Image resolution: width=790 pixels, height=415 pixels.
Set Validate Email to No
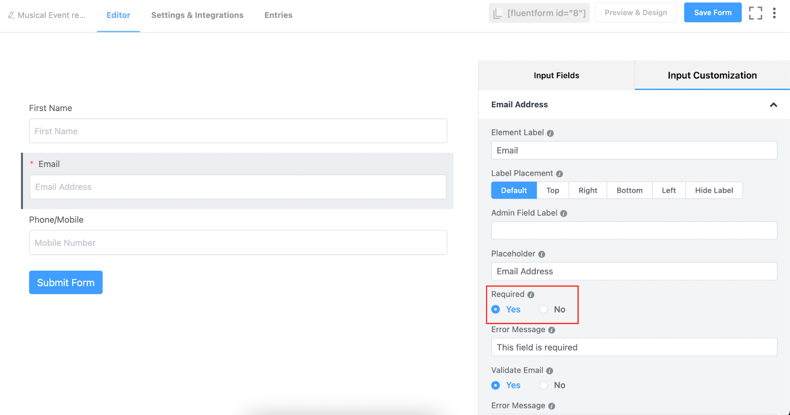click(x=544, y=385)
